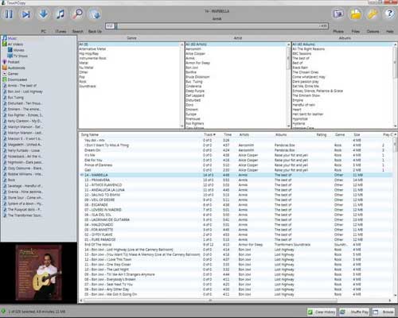Image resolution: width=398 pixels, height=318 pixels.
Task: Select the 13 - PRIMAVERA song row
Action: 236,180
